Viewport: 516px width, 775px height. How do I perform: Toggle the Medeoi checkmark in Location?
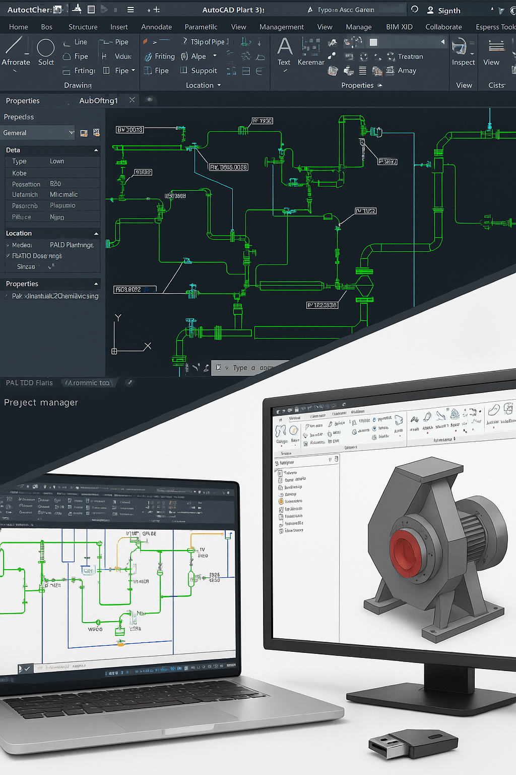(8, 245)
